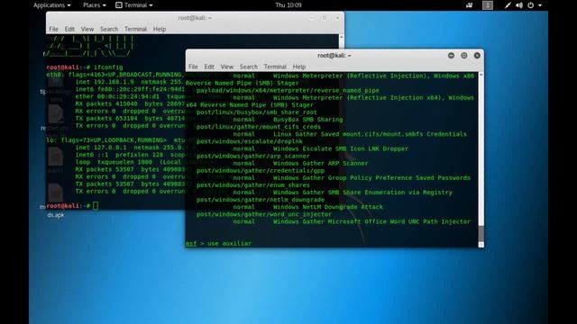Open Help menu in front terminal window

coord(298,67)
